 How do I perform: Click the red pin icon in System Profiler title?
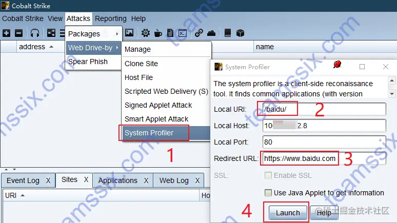[x=338, y=65]
